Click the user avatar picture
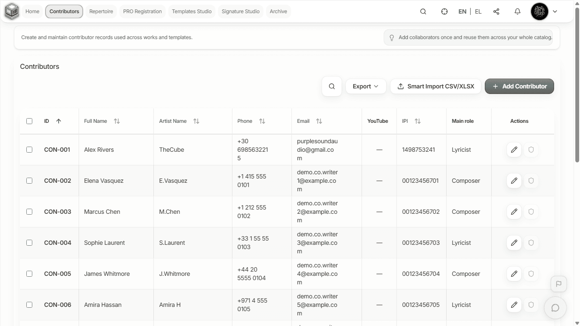This screenshot has height=326, width=580. (540, 11)
